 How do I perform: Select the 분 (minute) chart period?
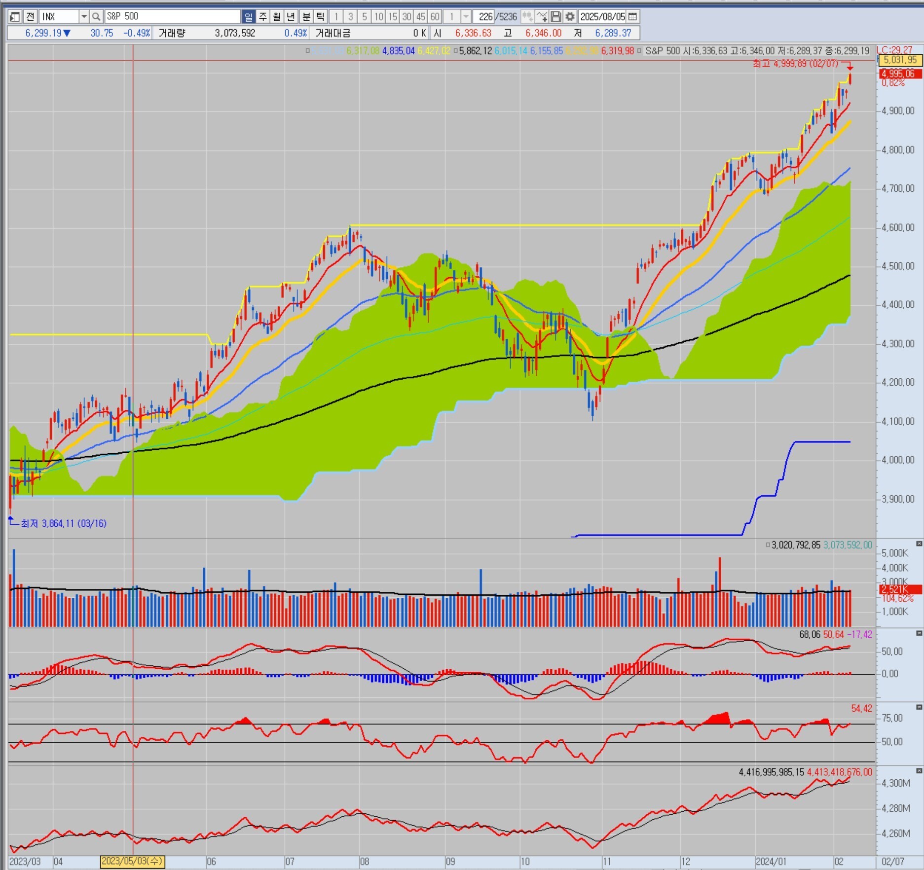point(306,17)
